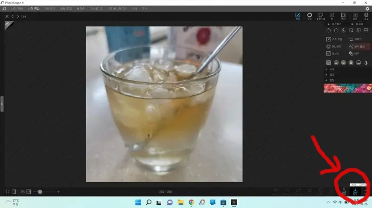This screenshot has width=372, height=208.
Task: Flip image horizontally
Action: click(x=359, y=31)
